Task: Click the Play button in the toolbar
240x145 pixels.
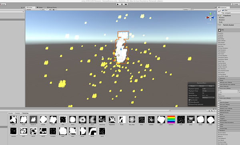Action: click(x=118, y=4)
